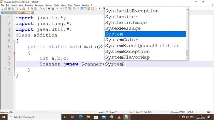
Task: Open the Encoding menu
Action: [x=29, y=5]
